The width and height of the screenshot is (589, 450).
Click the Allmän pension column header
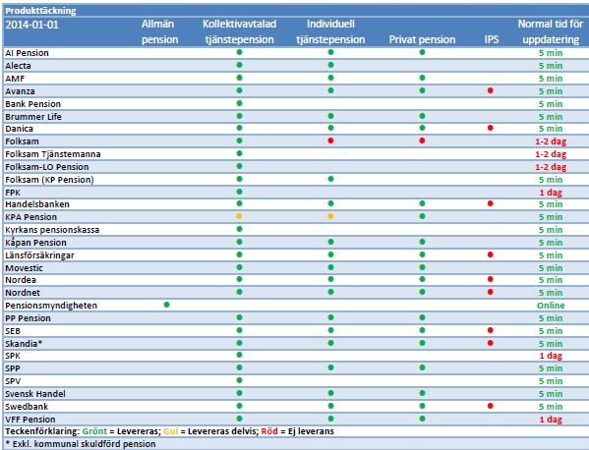(x=159, y=31)
